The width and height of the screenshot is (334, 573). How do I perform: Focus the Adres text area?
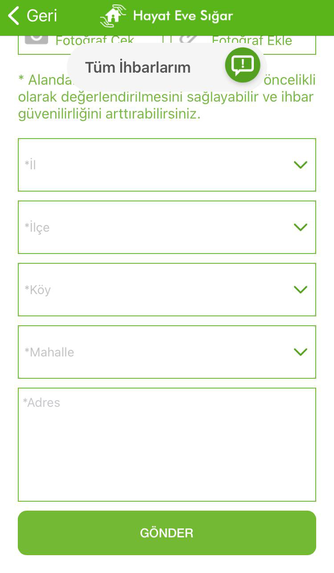(167, 445)
